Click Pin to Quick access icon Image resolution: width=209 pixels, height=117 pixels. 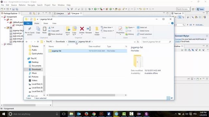[x=30, y=29]
